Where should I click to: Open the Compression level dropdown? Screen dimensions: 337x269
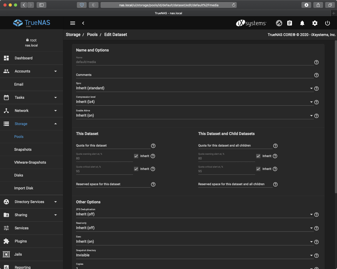(195, 102)
